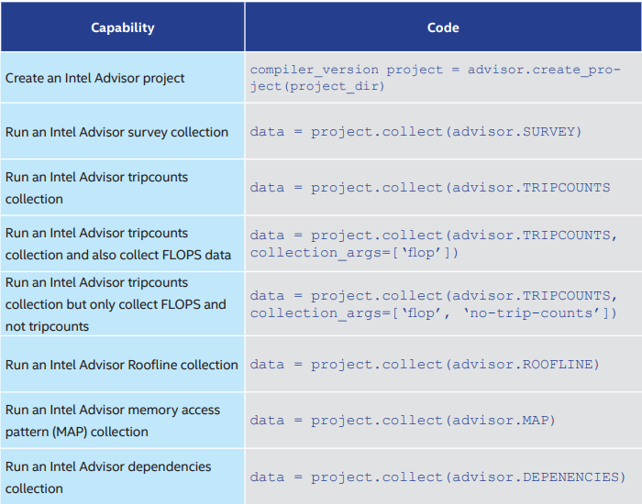Select the 'Code' column header
Viewport: 642px width, 504px height.
pyautogui.click(x=443, y=27)
